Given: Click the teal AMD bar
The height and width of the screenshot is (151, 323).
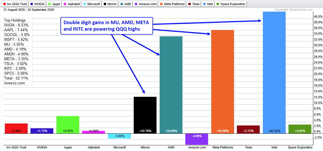Looking at the screenshot, I should click(171, 85).
